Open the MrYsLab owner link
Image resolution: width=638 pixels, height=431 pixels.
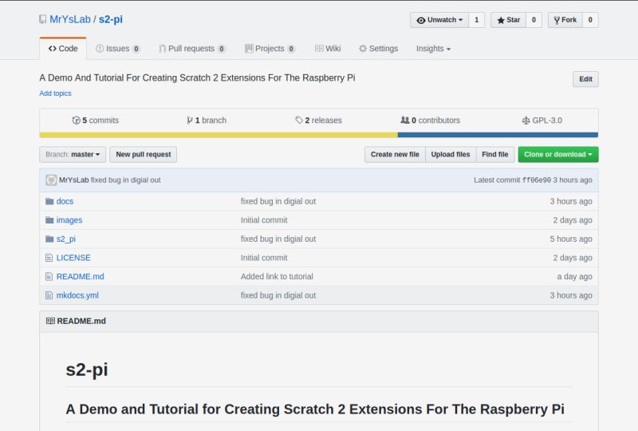70,19
